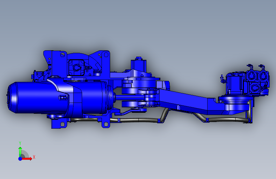Click the blue Z axis ball at the triad origin
This screenshot has width=276, height=179.
point(20,159)
